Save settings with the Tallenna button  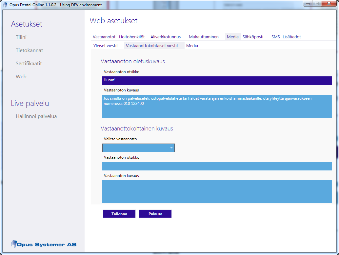119,214
